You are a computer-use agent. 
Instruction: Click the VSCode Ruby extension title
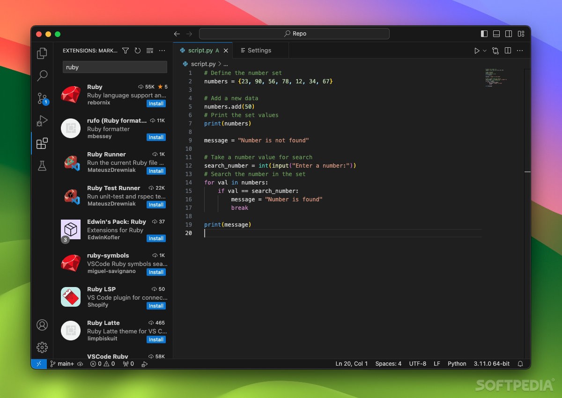(x=108, y=356)
